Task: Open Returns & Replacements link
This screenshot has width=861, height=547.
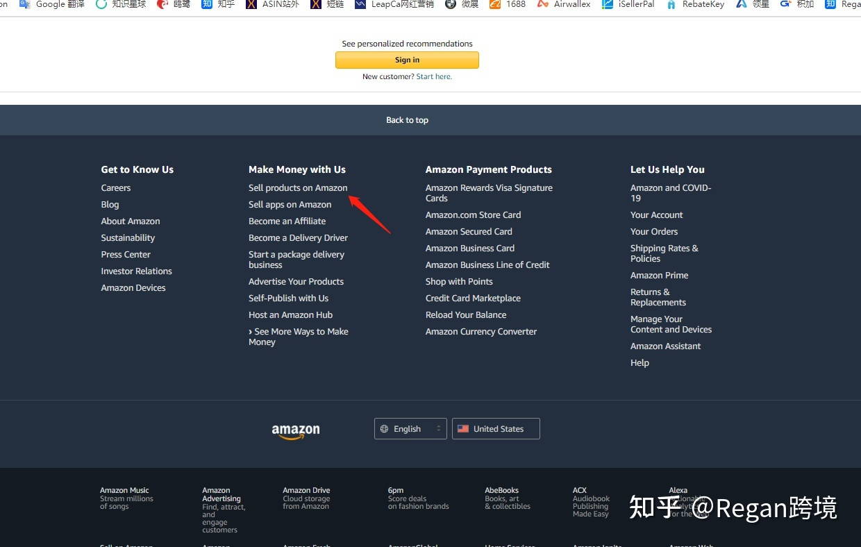Action: point(658,297)
